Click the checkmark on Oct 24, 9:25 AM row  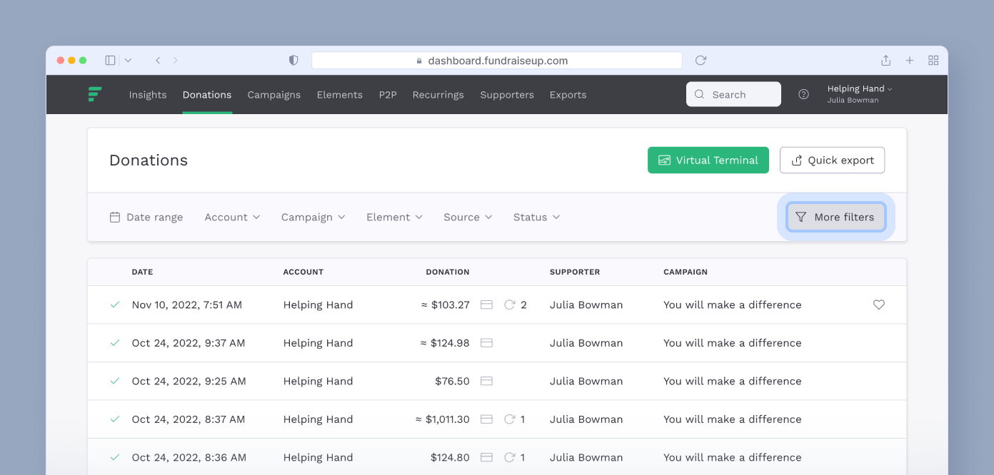click(x=114, y=381)
